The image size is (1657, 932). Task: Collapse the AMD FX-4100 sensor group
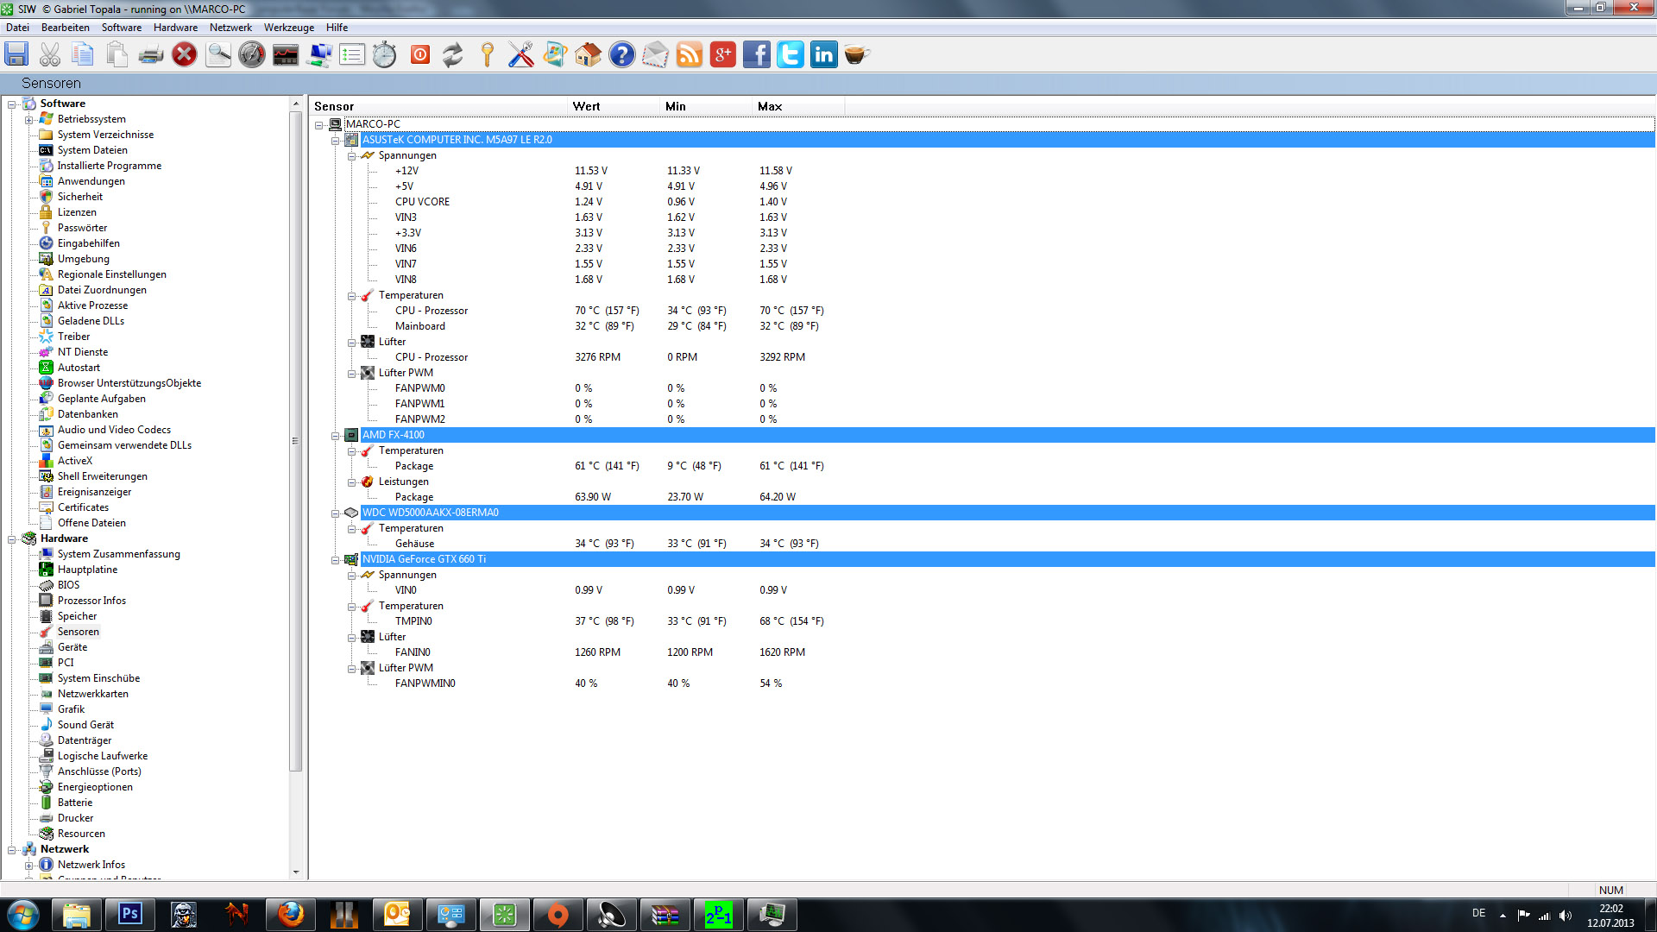point(336,436)
